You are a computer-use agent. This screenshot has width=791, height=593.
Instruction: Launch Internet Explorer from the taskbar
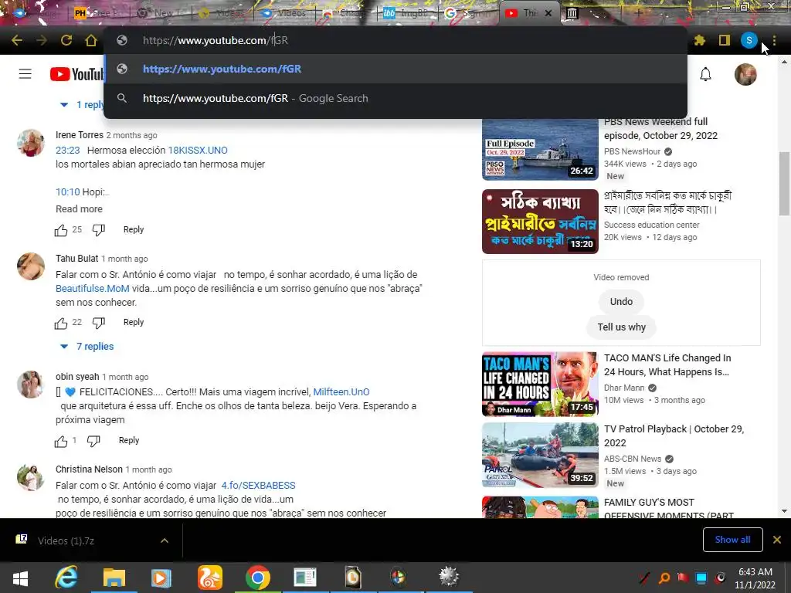point(66,578)
